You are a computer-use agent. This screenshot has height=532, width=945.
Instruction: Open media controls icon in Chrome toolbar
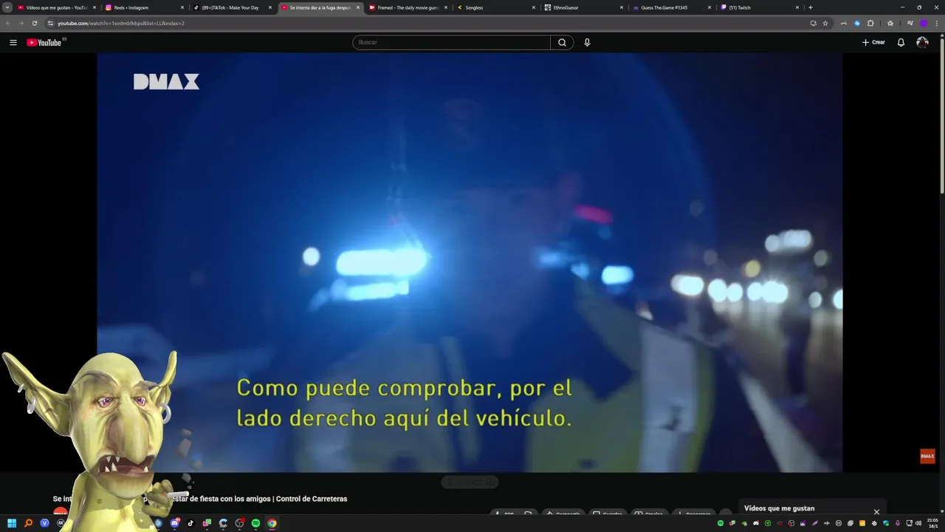[x=910, y=23]
